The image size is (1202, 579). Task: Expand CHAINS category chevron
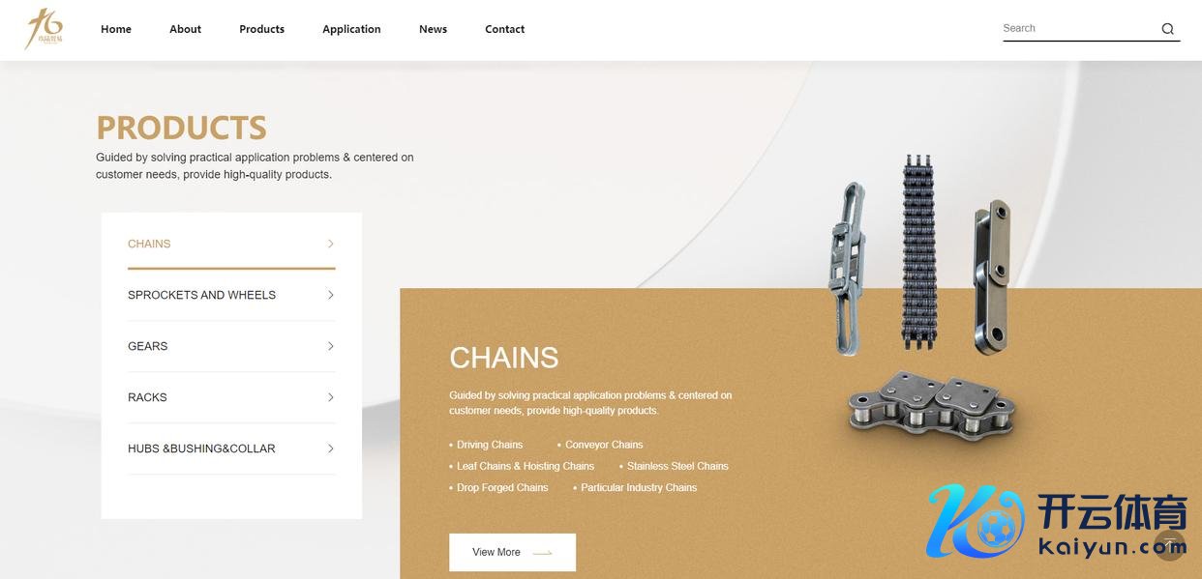(x=330, y=244)
